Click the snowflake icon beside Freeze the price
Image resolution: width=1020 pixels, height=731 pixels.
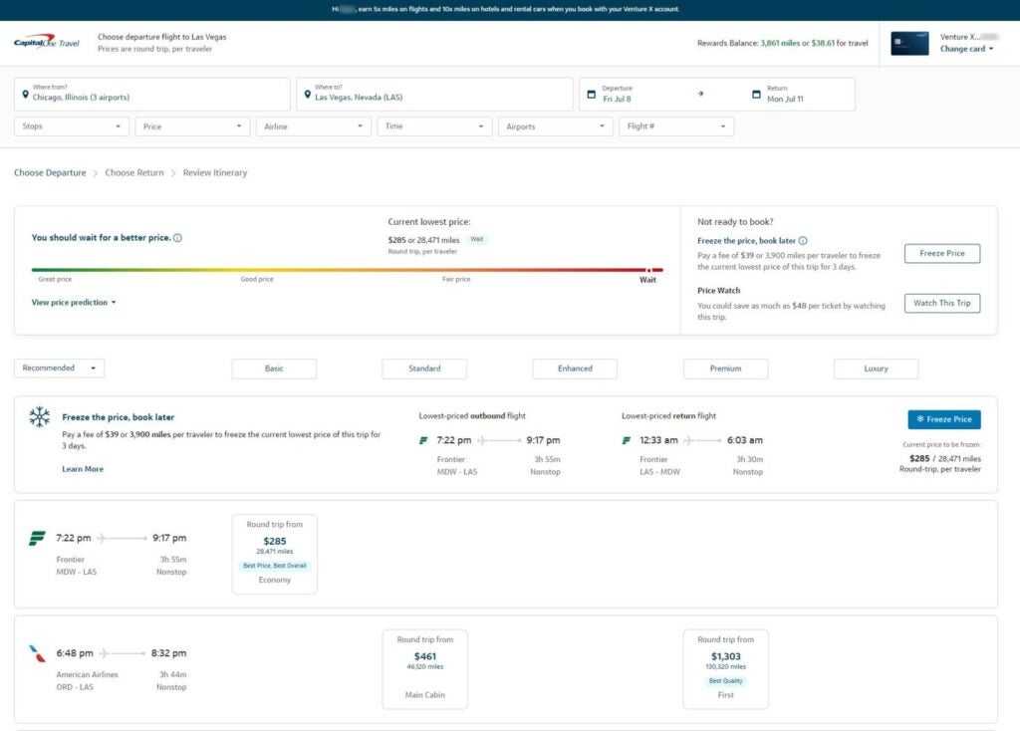(x=38, y=417)
